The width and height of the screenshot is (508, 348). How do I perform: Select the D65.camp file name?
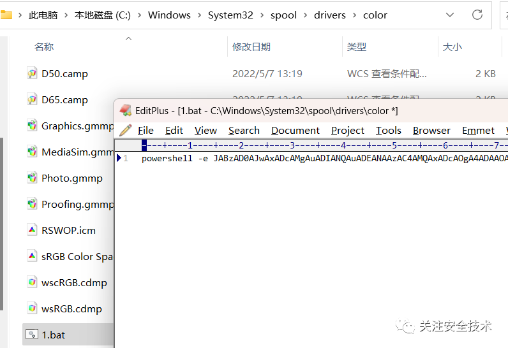pos(65,100)
